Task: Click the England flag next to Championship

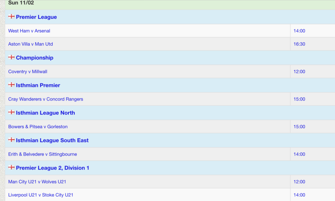Action: (x=11, y=57)
